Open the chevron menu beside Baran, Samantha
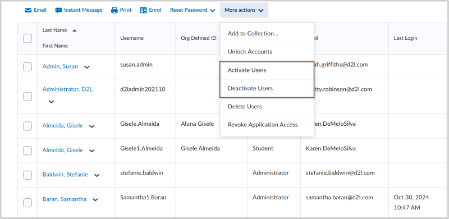This screenshot has height=219, width=449. coord(95,200)
